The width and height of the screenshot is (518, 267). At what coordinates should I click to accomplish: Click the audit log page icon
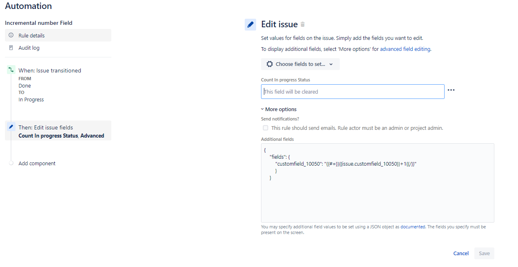pyautogui.click(x=11, y=48)
